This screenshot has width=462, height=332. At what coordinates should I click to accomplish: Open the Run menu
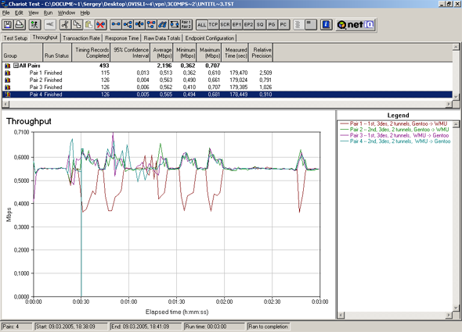click(x=48, y=13)
